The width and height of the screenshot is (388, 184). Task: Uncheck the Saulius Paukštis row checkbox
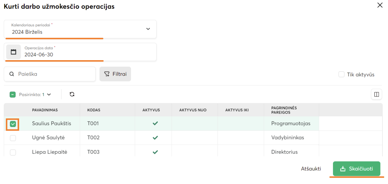pyautogui.click(x=13, y=124)
